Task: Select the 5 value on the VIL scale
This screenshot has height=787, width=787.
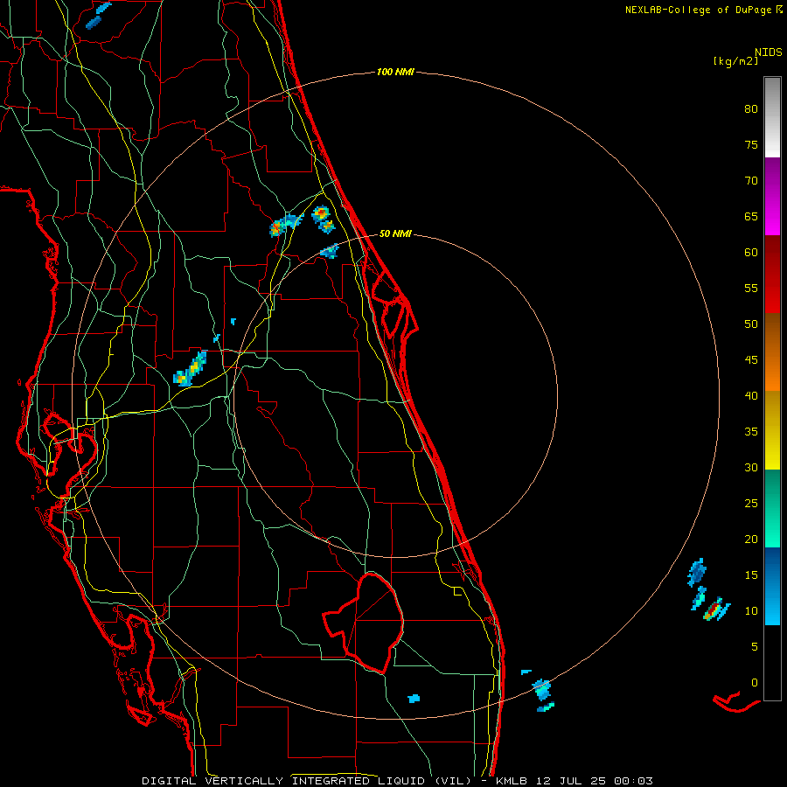Action: [x=755, y=646]
